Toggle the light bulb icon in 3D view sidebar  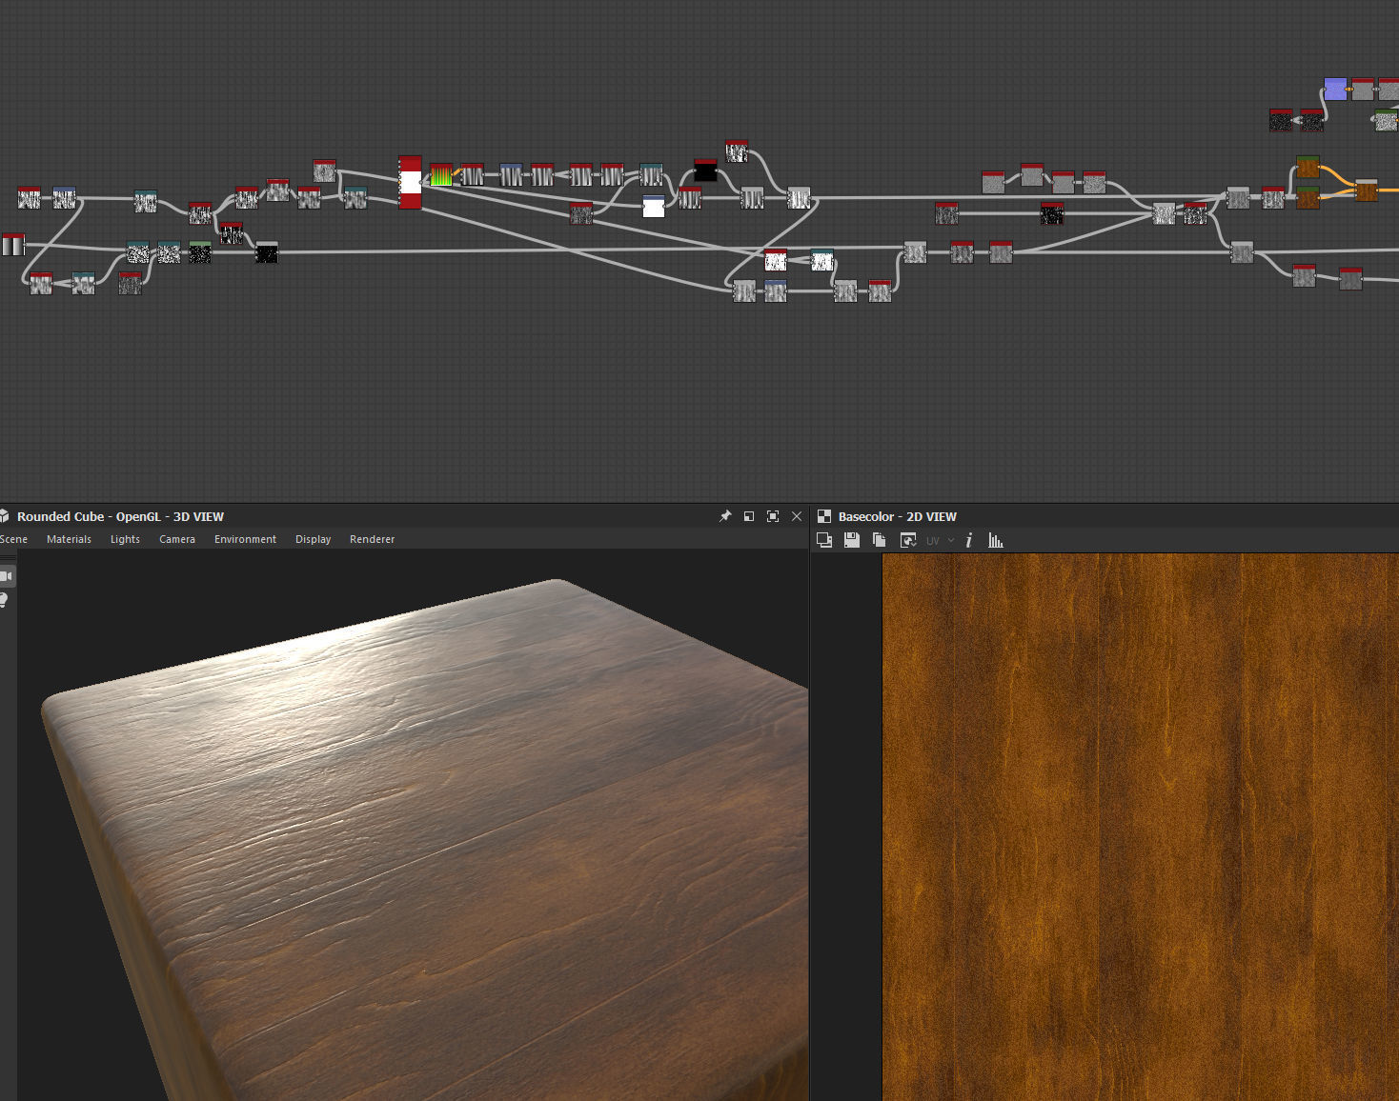click(x=5, y=600)
